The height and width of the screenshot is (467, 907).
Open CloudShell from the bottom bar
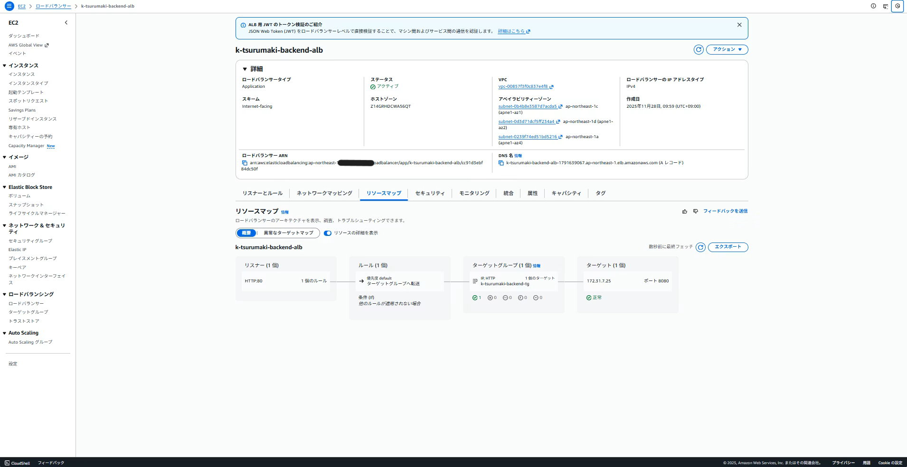point(18,463)
